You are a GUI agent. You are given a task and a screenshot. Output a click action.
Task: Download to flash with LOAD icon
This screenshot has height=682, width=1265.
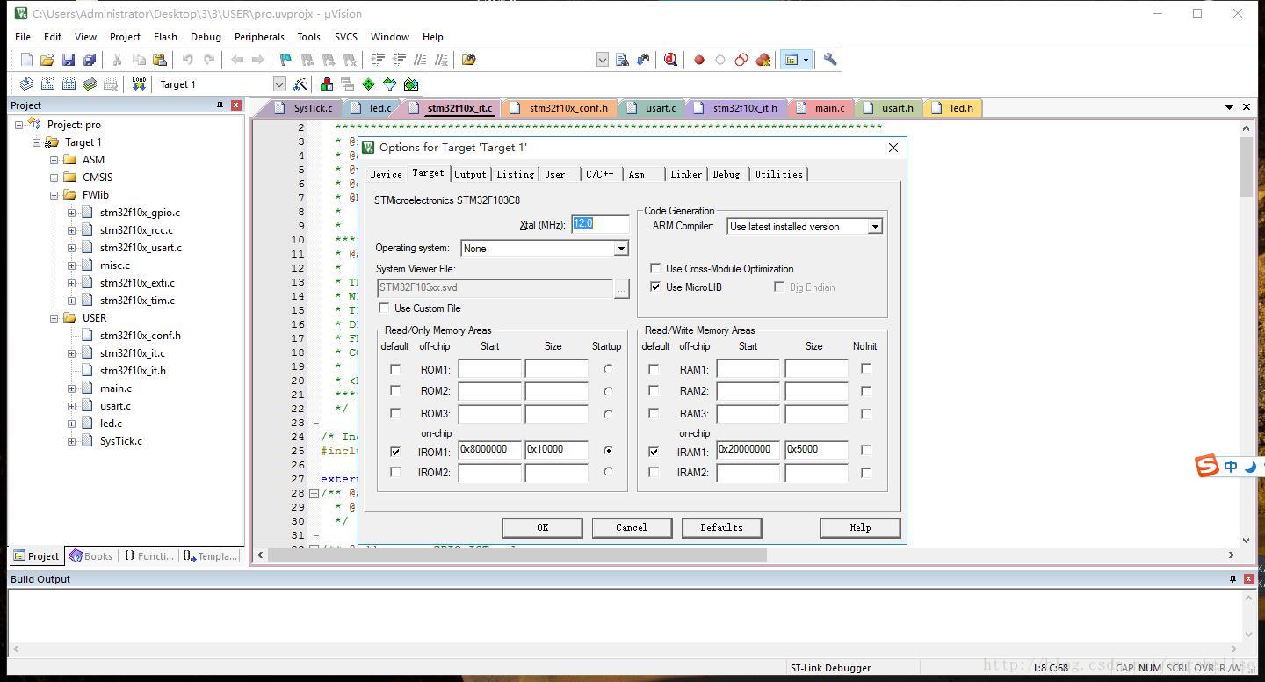(139, 84)
